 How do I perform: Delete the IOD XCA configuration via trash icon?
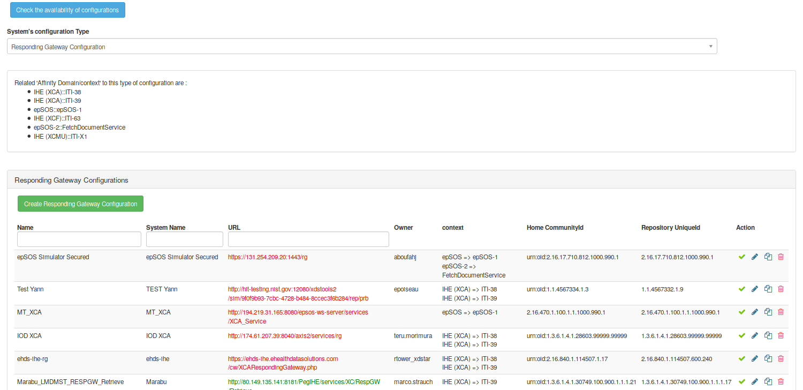click(x=781, y=336)
